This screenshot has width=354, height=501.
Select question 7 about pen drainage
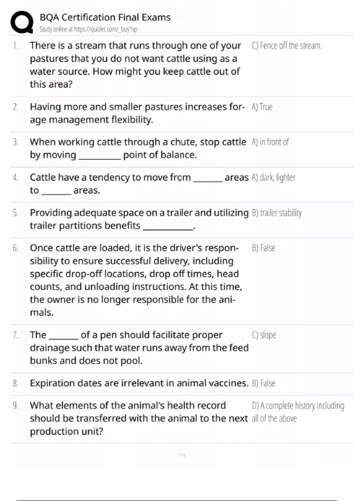point(139,348)
